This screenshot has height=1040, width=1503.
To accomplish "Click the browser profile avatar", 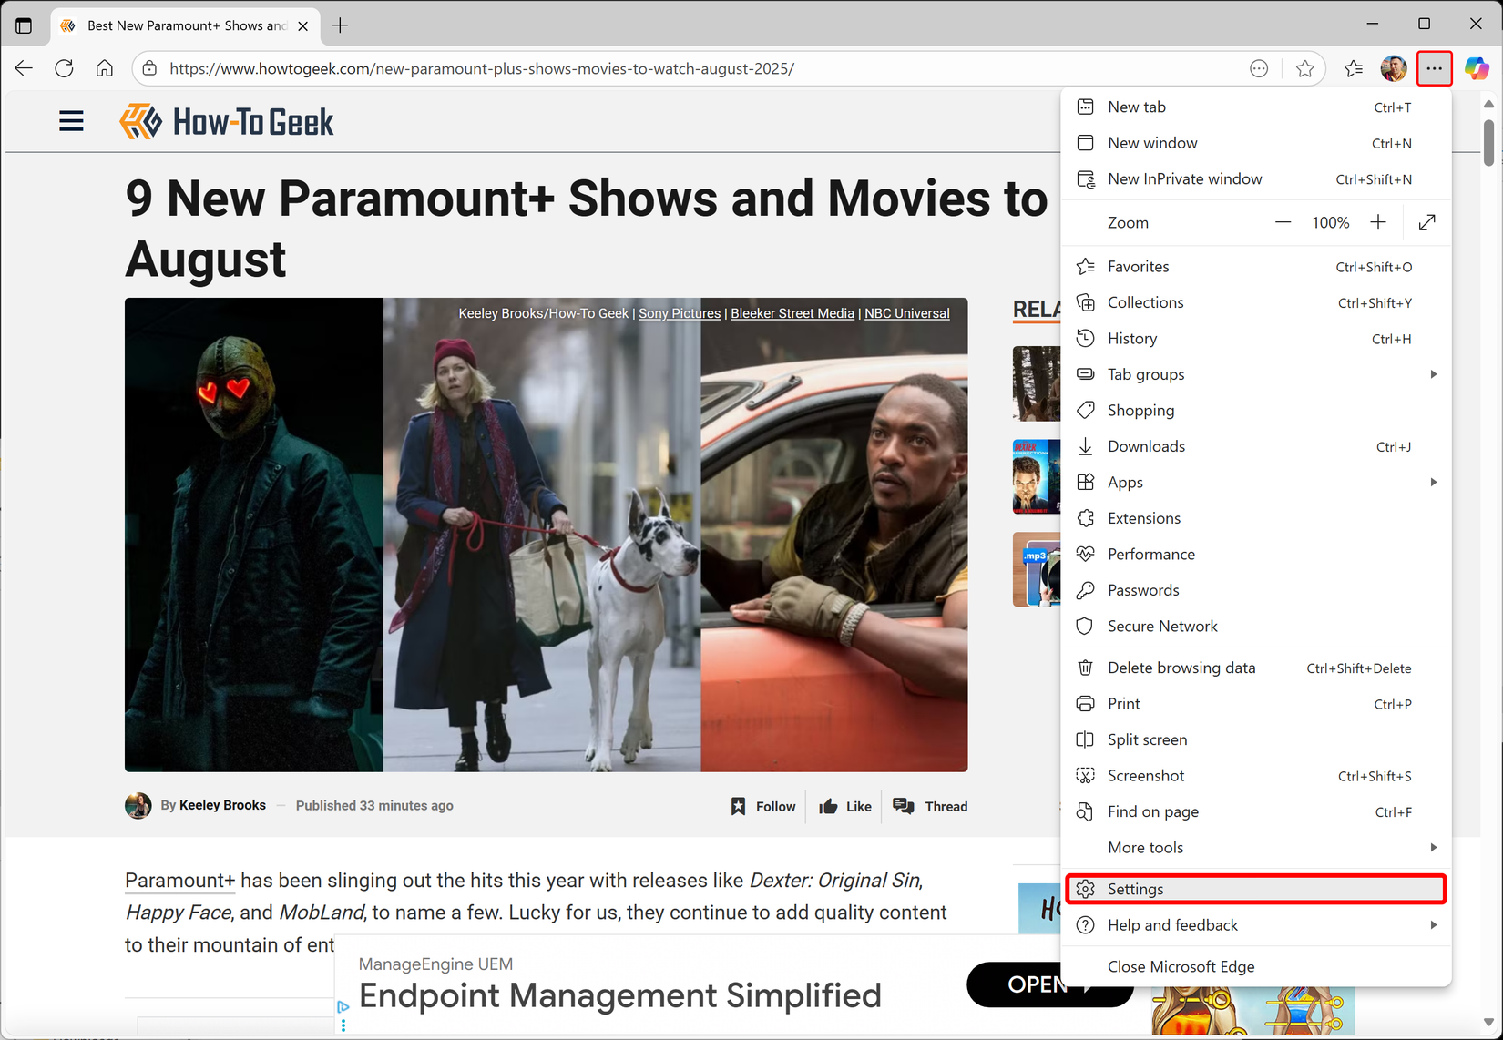I will tap(1393, 68).
